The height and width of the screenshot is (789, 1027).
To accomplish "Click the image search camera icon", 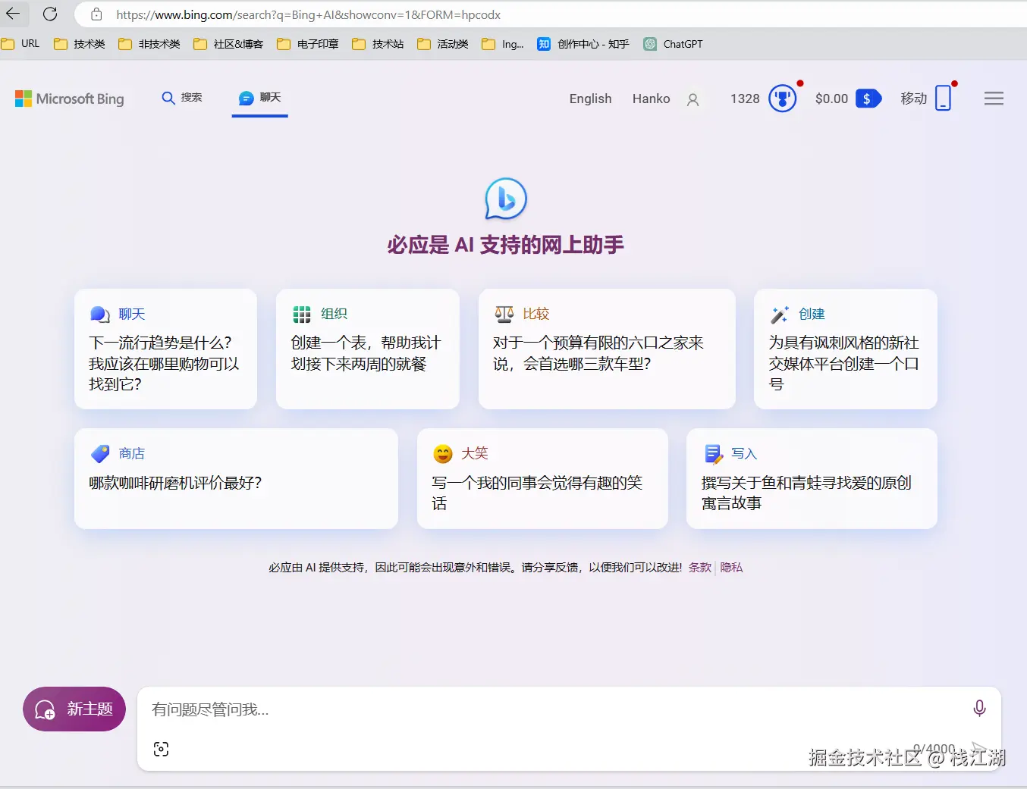I will coord(161,749).
